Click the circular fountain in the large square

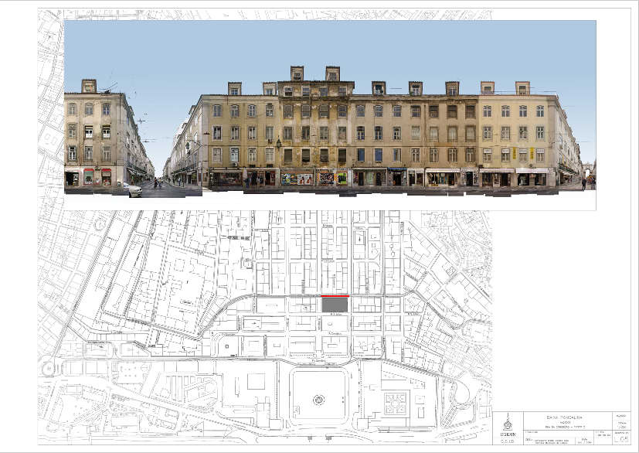(318, 399)
